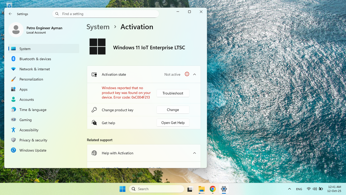Viewport: 346px width, 195px height.
Task: Click the search magnifier icon in Settings
Action: pos(57,14)
